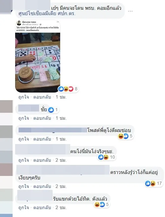Click the ศูนย์โซเชียลมีเดีย ศปก.ตร. tagged link
The height and width of the screenshot is (217, 165).
[47, 14]
